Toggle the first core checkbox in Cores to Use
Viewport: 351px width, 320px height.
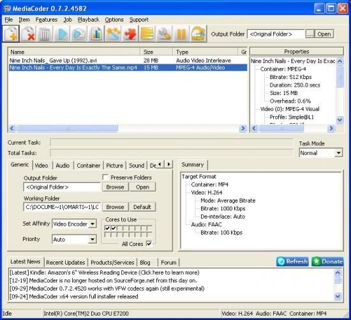[107, 228]
